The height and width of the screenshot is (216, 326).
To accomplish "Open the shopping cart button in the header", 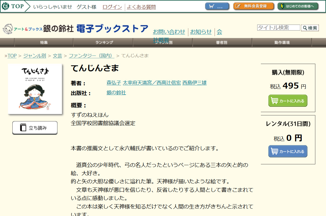I will 217,6.
